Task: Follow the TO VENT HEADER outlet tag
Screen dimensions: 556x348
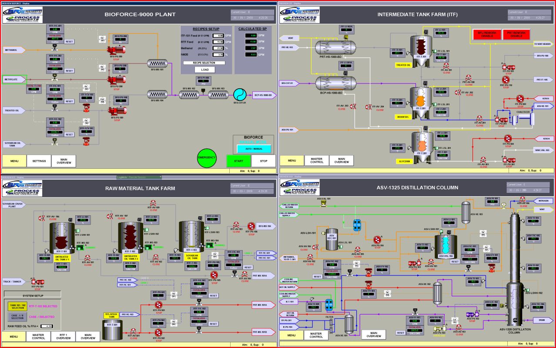Action: [x=544, y=44]
